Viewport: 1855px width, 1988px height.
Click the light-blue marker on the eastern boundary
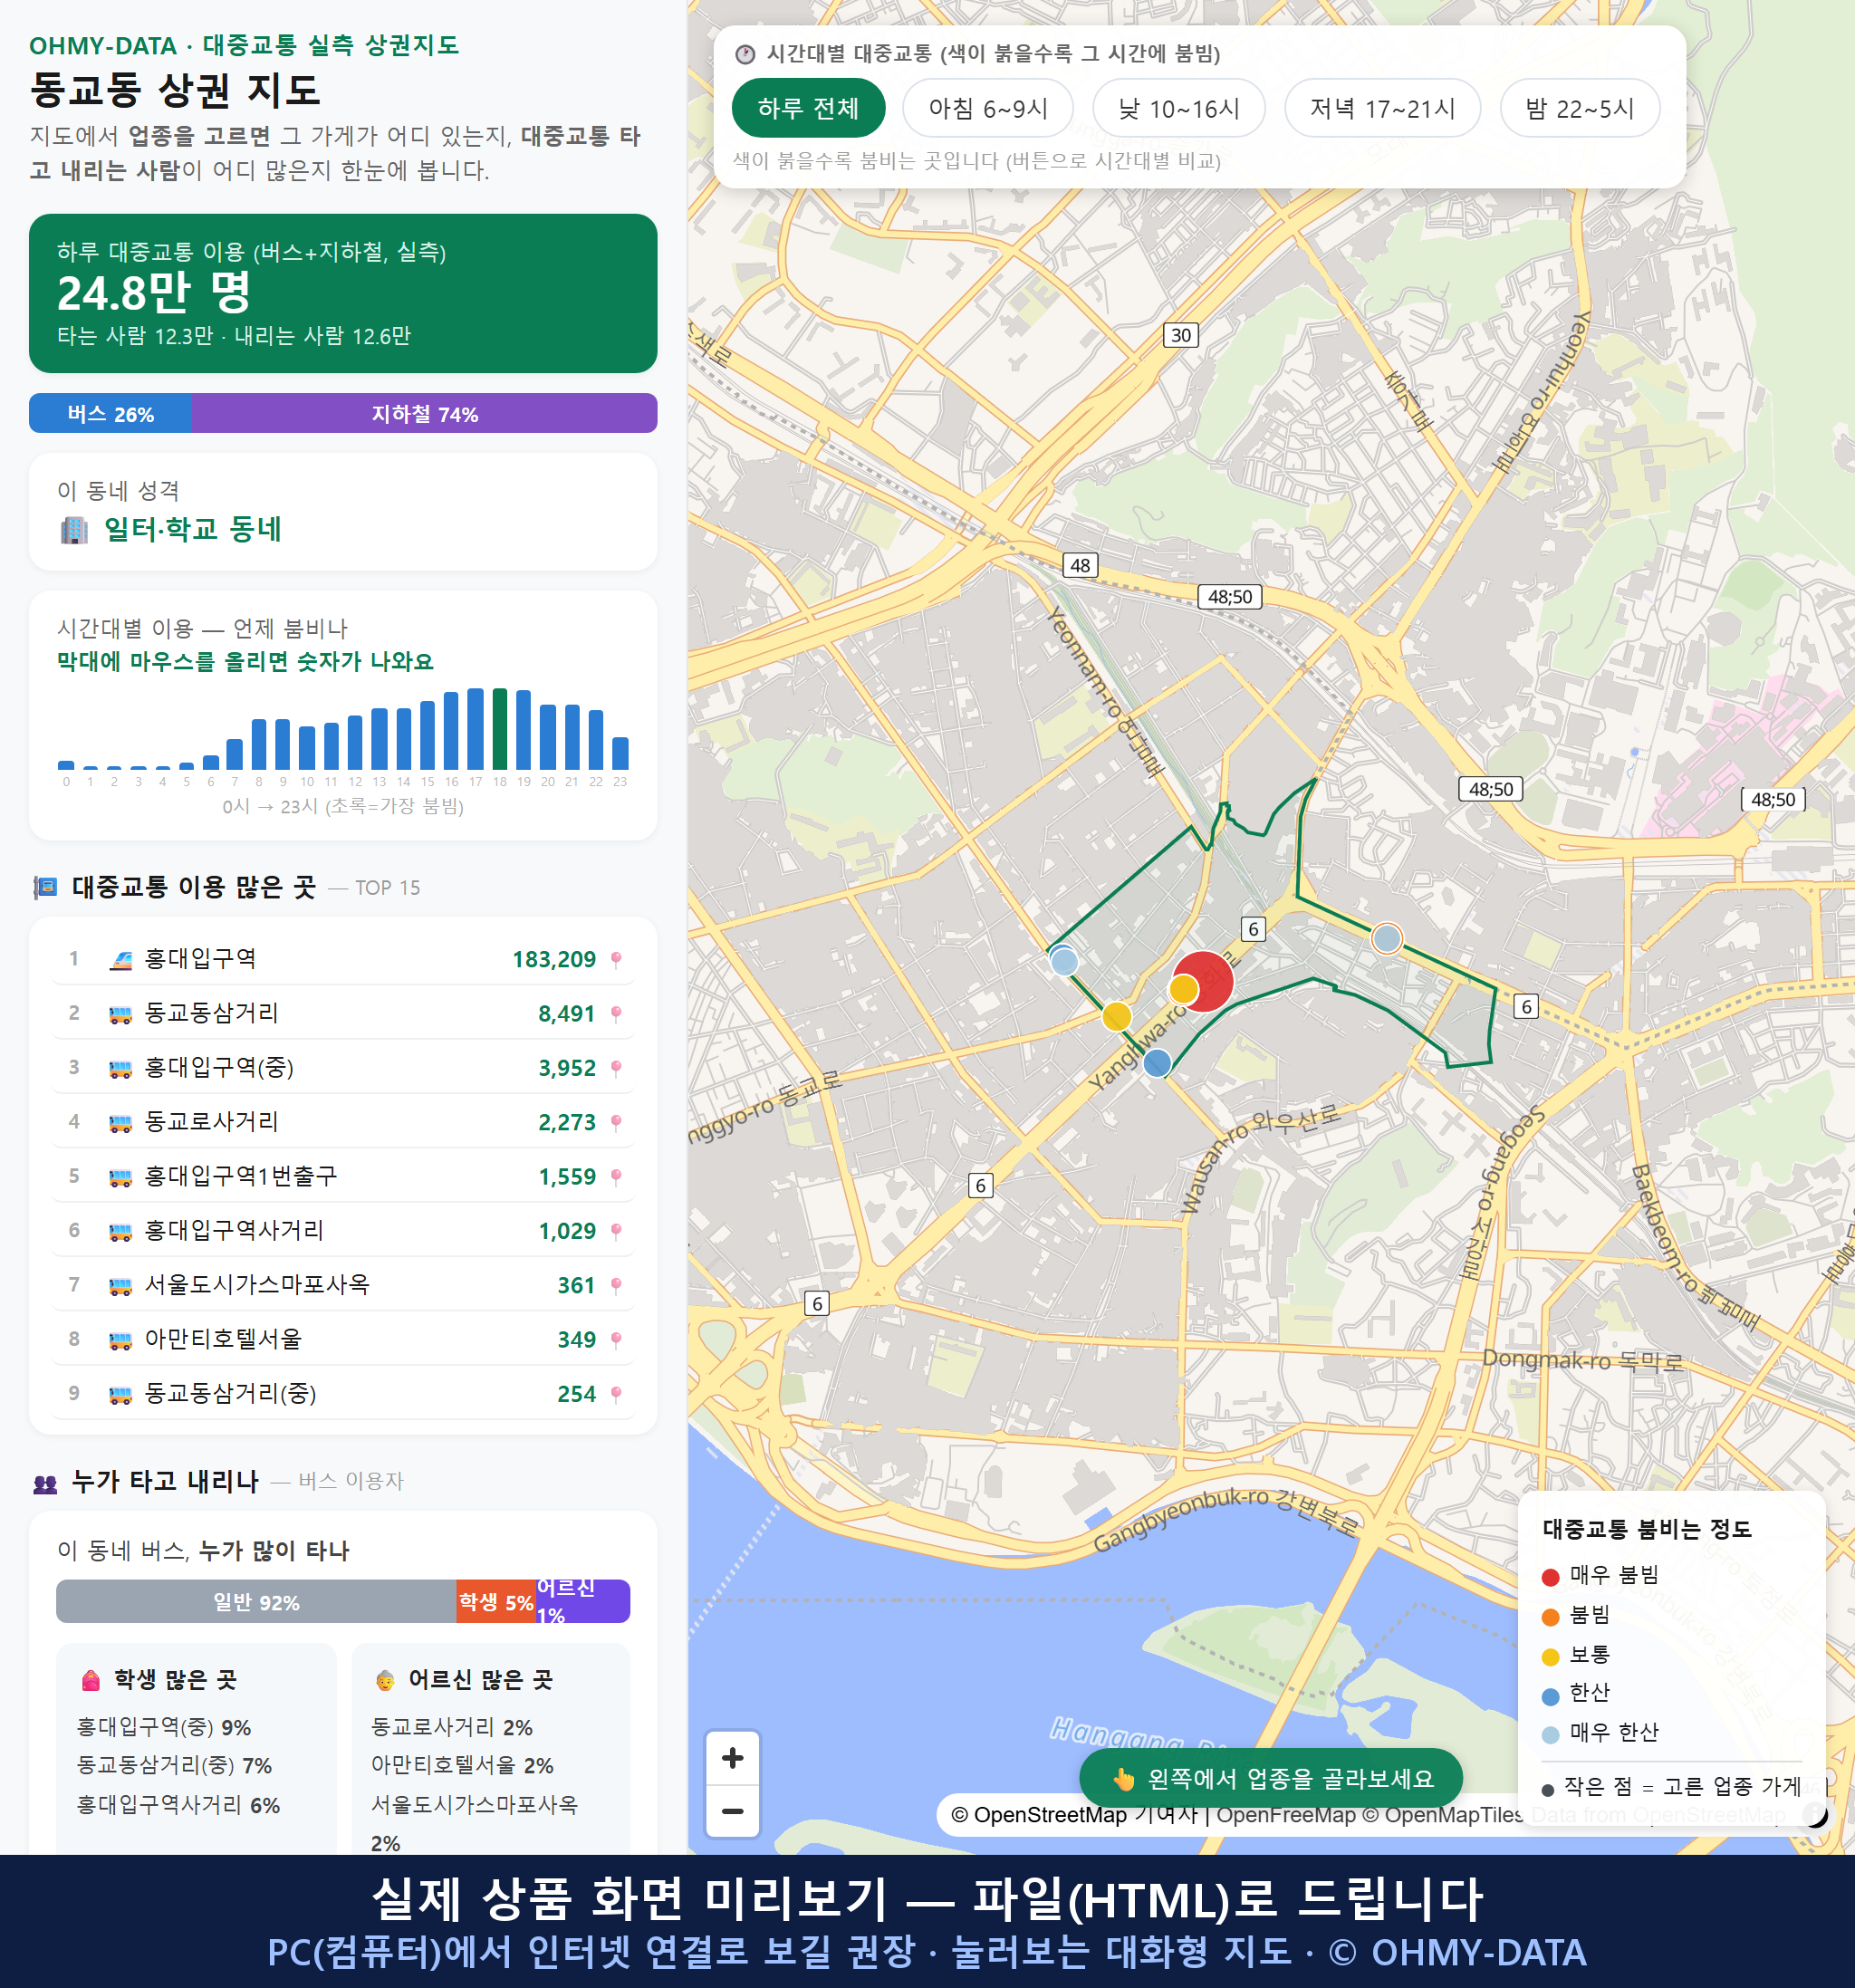point(1386,938)
